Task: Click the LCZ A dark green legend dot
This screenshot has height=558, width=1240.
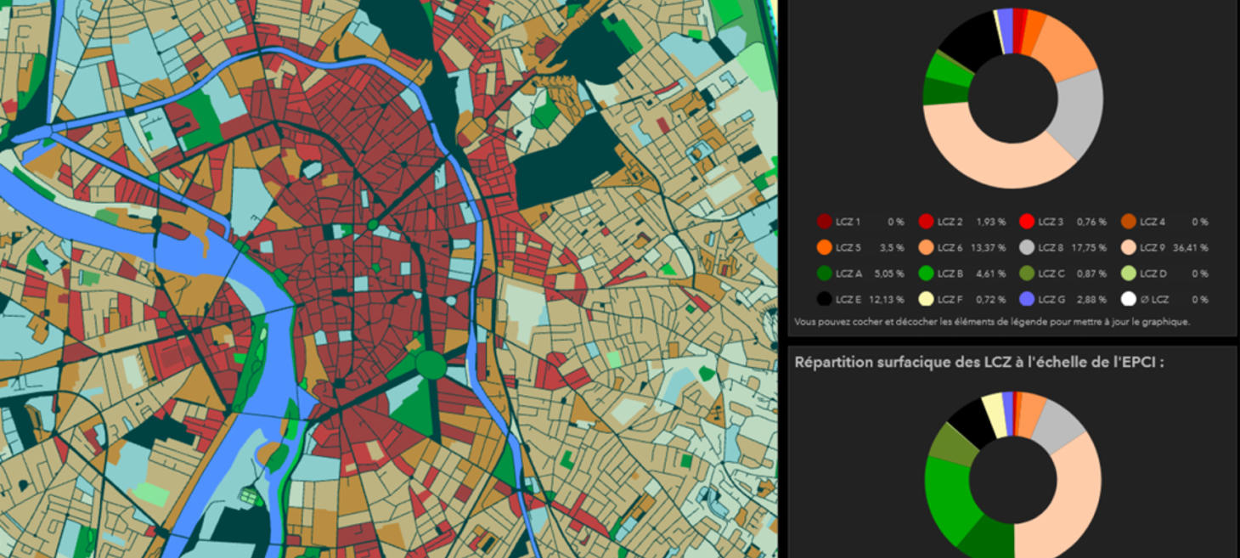Action: [x=825, y=273]
